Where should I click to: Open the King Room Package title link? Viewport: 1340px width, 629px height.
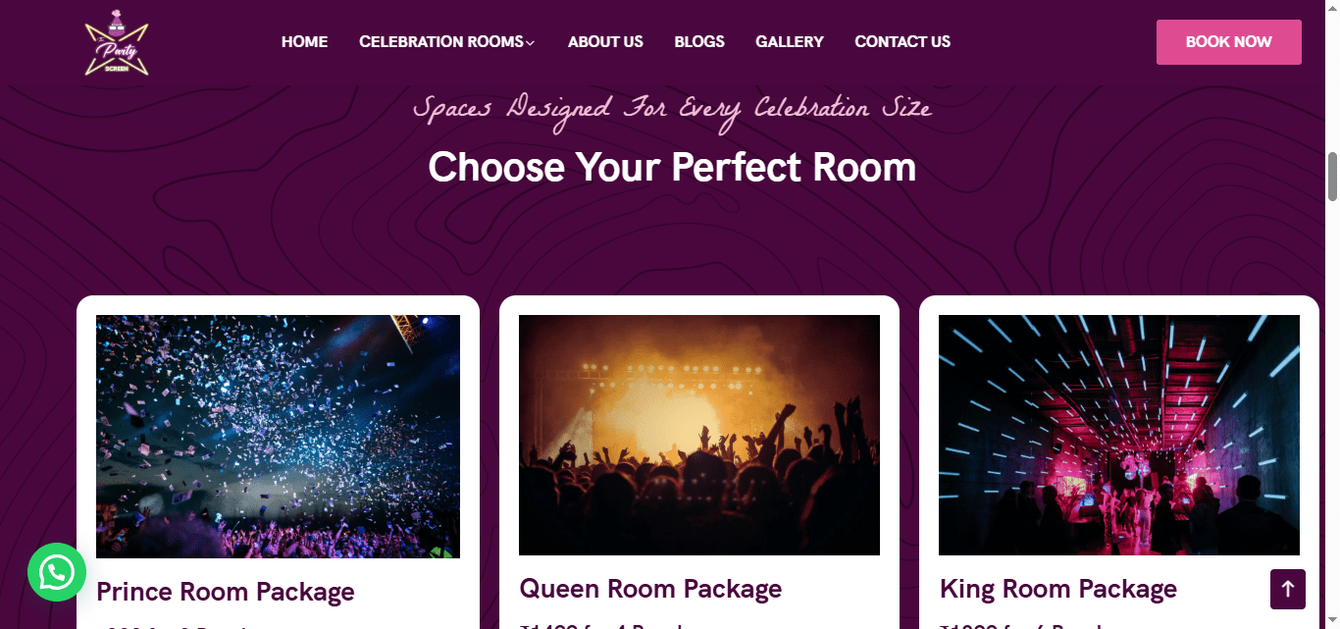(1058, 589)
